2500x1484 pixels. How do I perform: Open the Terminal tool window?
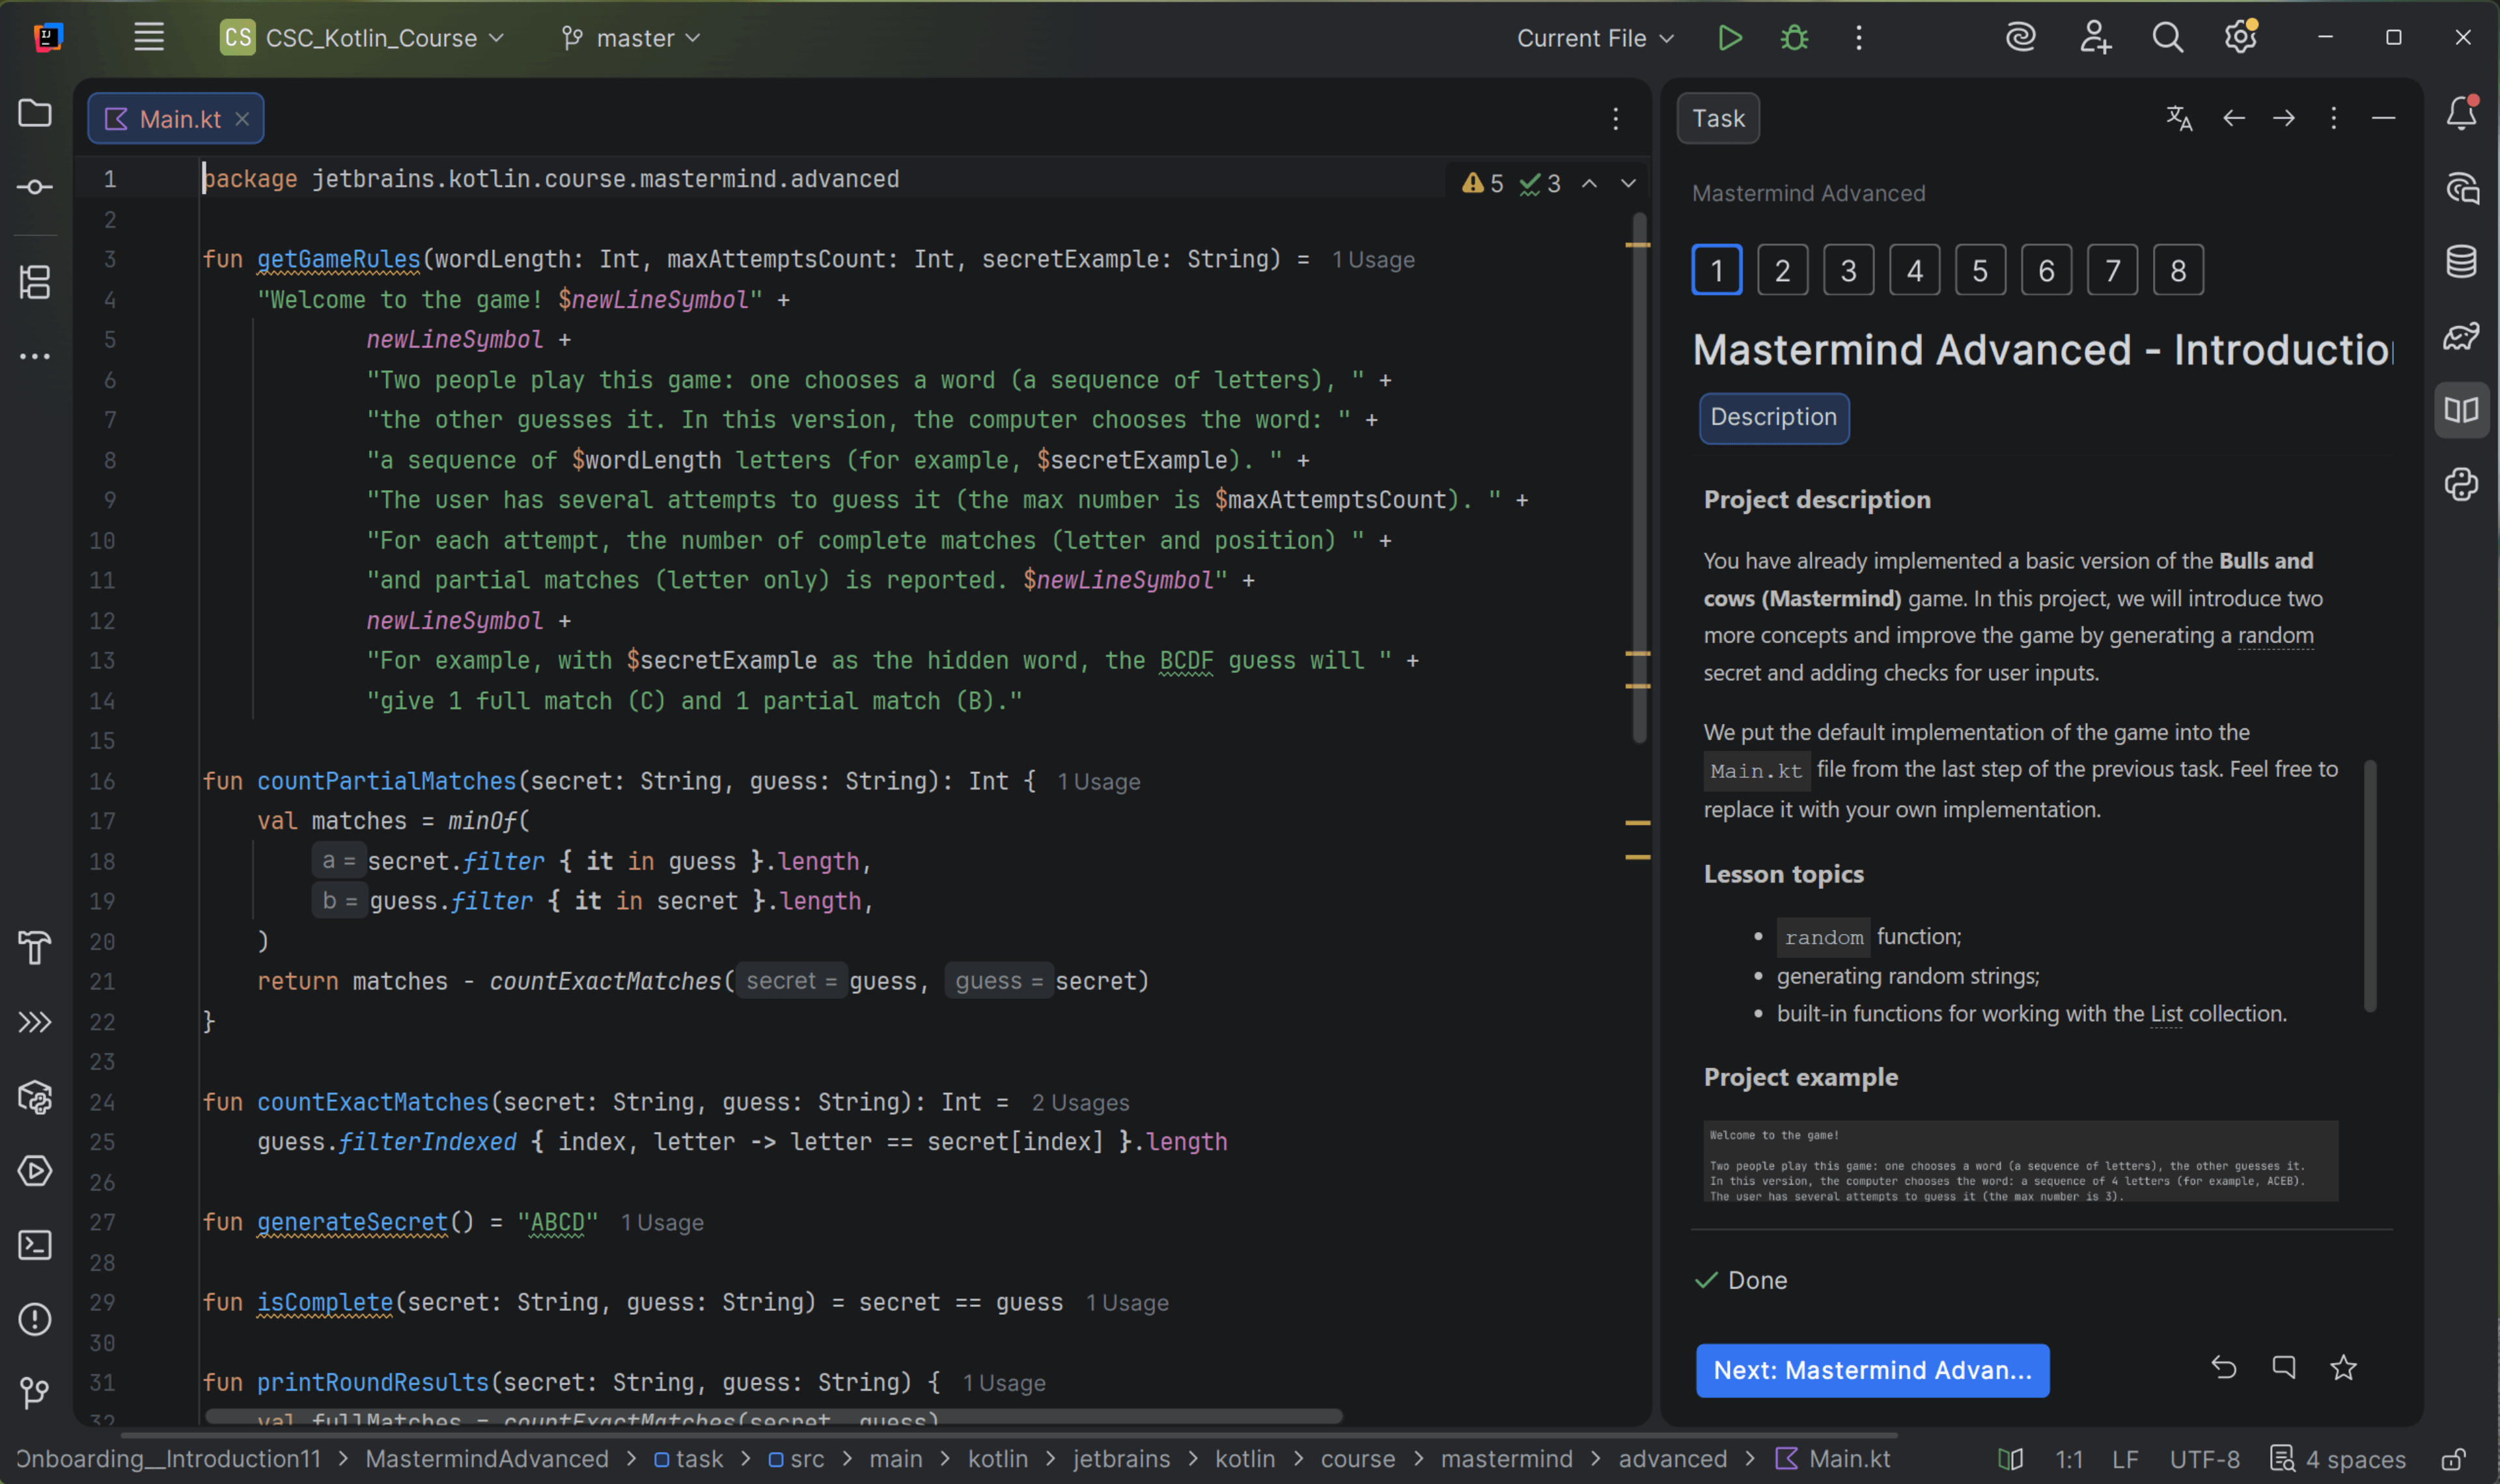point(35,1245)
